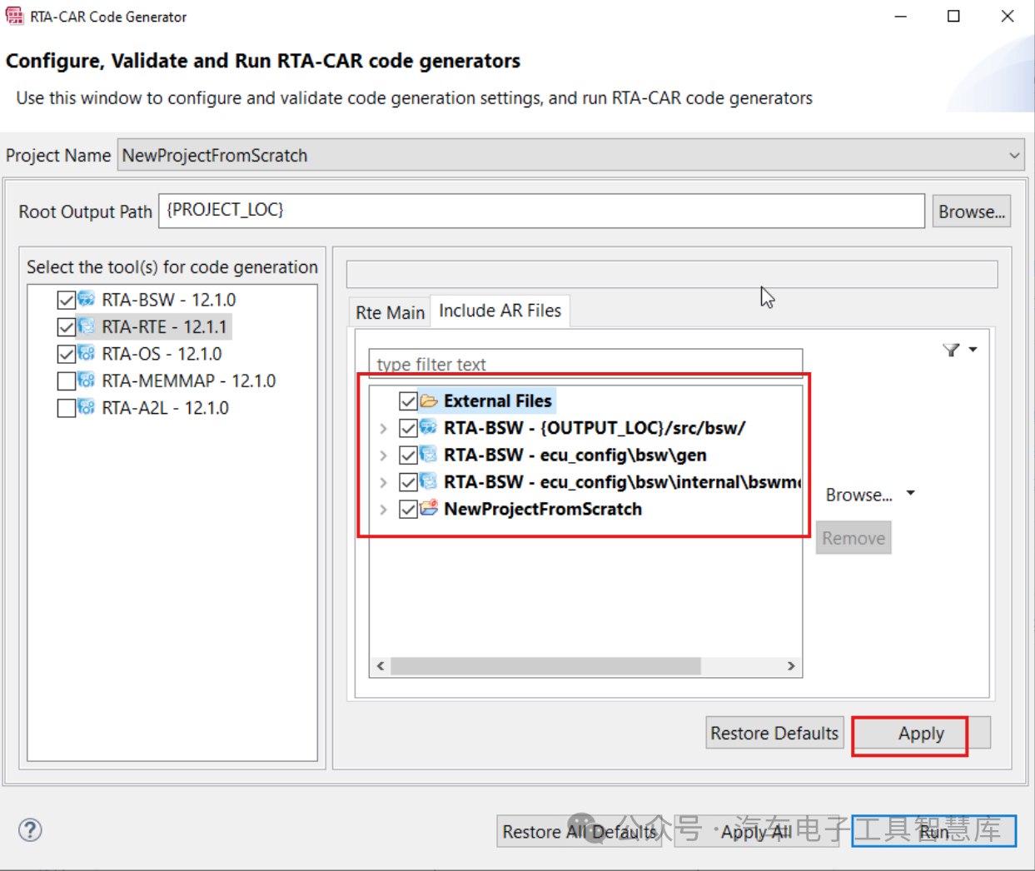Viewport: 1035px width, 871px height.
Task: Enable the RTA-A2L 12.1.0 checkbox
Action: pos(67,408)
